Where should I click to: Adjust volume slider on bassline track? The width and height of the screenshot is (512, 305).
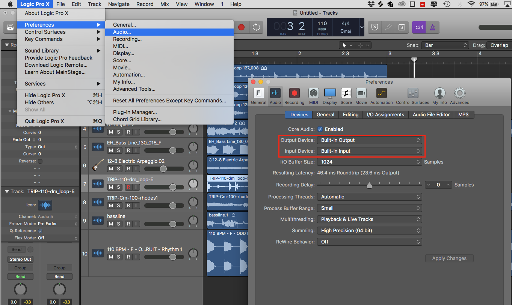pyautogui.click(x=172, y=224)
